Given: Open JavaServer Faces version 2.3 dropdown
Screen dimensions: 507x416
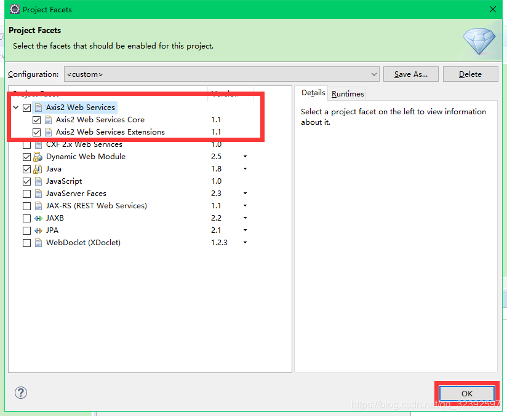Looking at the screenshot, I should pyautogui.click(x=245, y=194).
